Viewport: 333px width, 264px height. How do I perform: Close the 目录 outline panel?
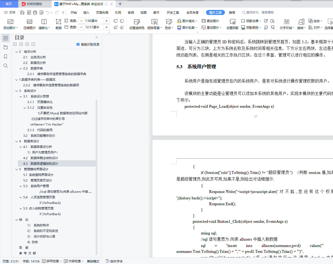(97, 37)
